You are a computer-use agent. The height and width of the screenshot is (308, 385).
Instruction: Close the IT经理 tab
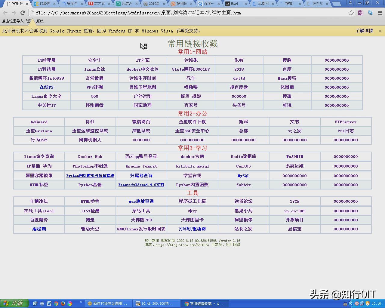click(54, 4)
